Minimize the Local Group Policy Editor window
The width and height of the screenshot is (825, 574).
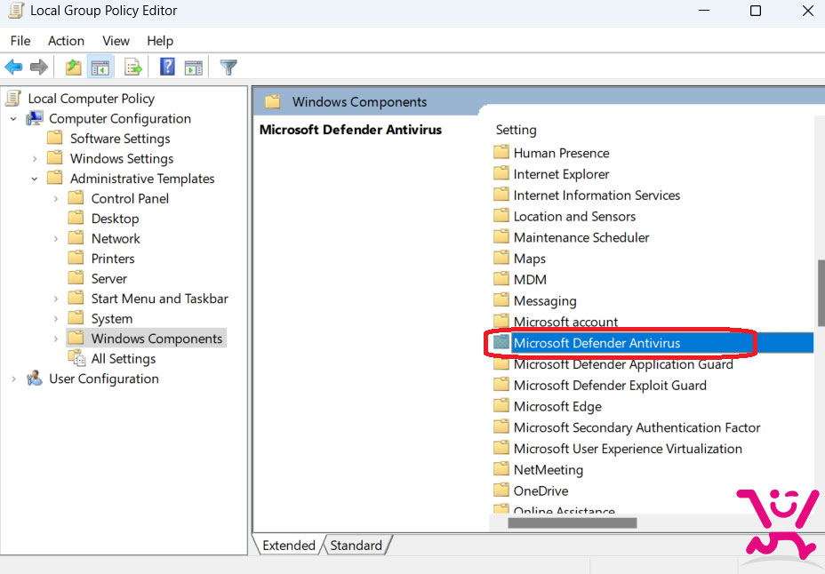click(x=704, y=11)
